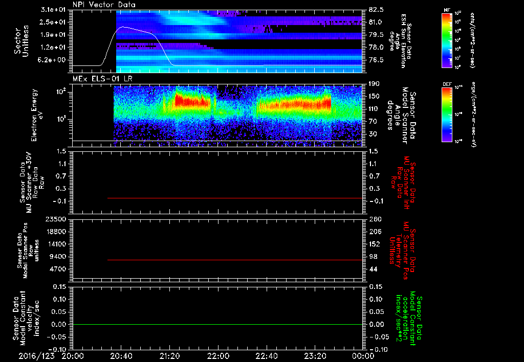Click the DEF color scale bar
524x362 pixels.
447,115
